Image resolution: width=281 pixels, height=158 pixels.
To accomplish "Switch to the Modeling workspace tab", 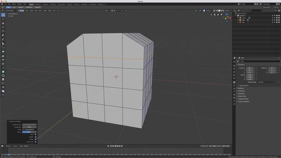I will point(38,4).
